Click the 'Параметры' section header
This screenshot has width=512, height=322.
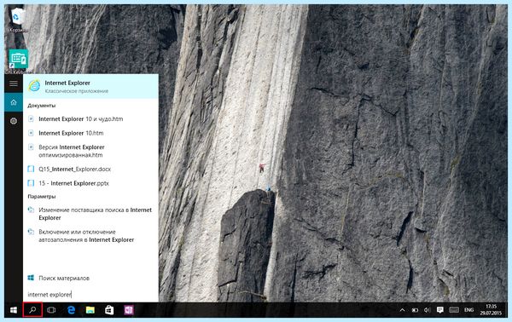click(x=42, y=197)
